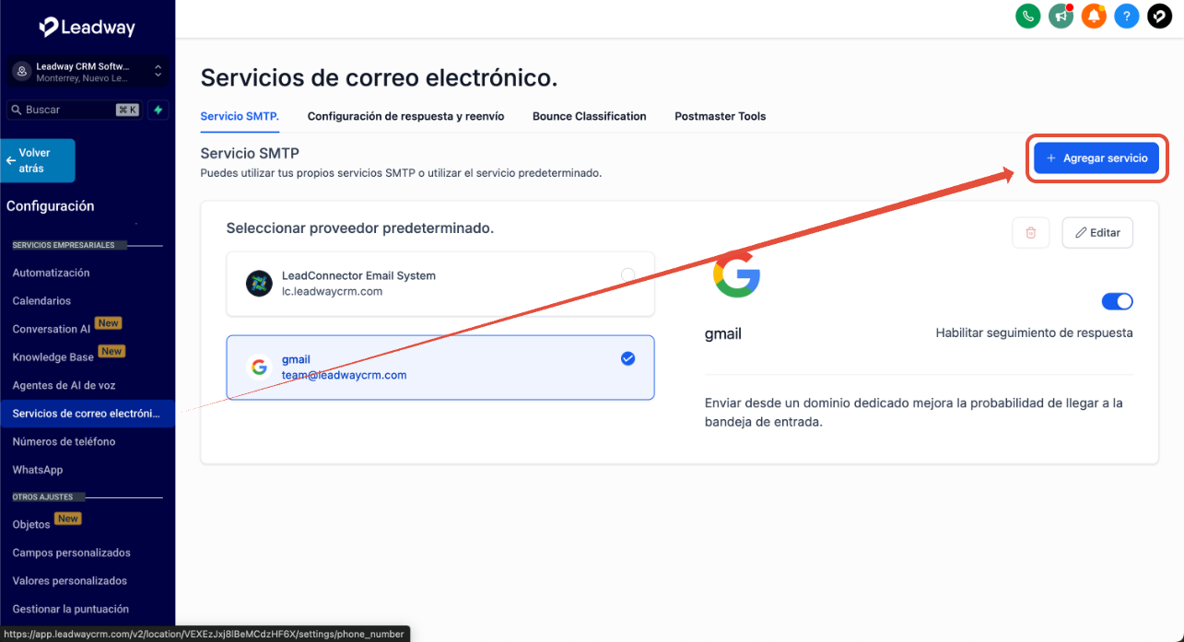This screenshot has height=642, width=1184.
Task: Open Agentes de AI de voz
Action: click(x=64, y=385)
